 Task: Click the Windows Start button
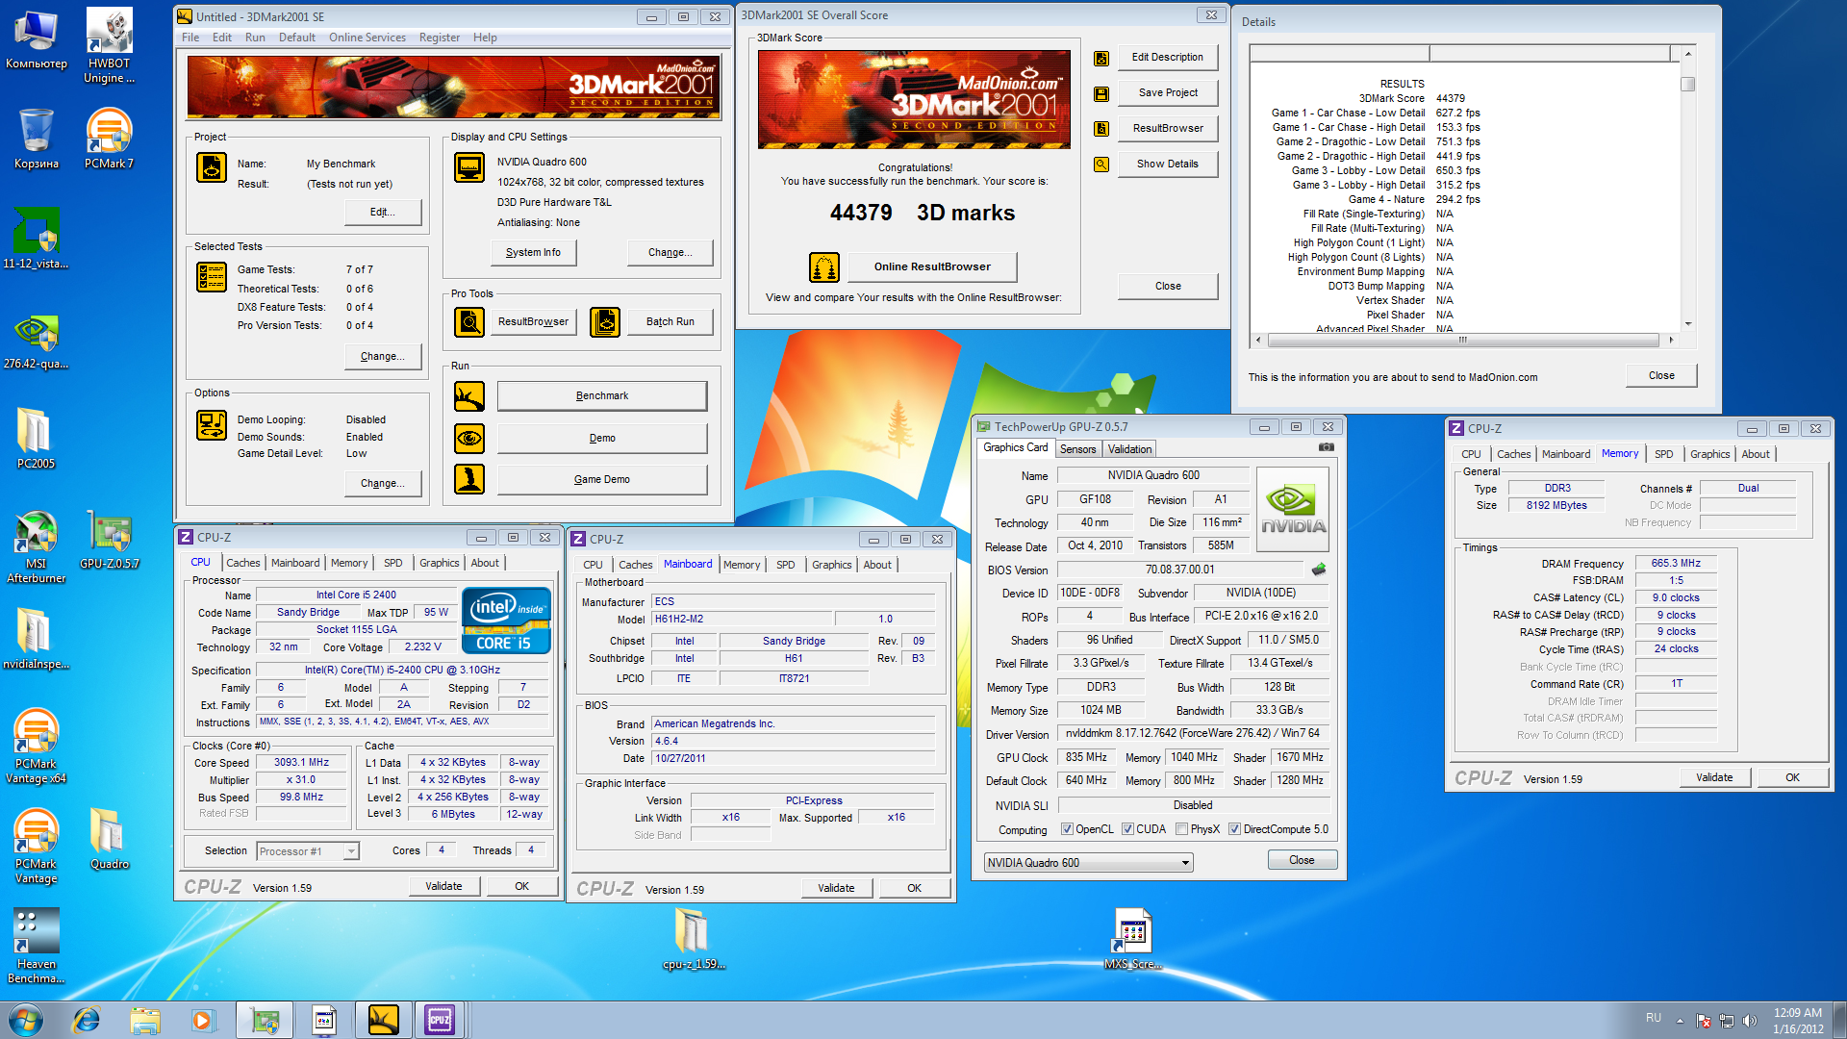[26, 1019]
